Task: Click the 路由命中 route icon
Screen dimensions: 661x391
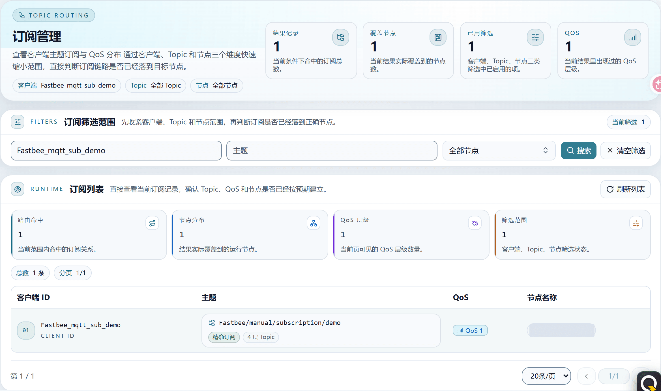Action: (152, 223)
